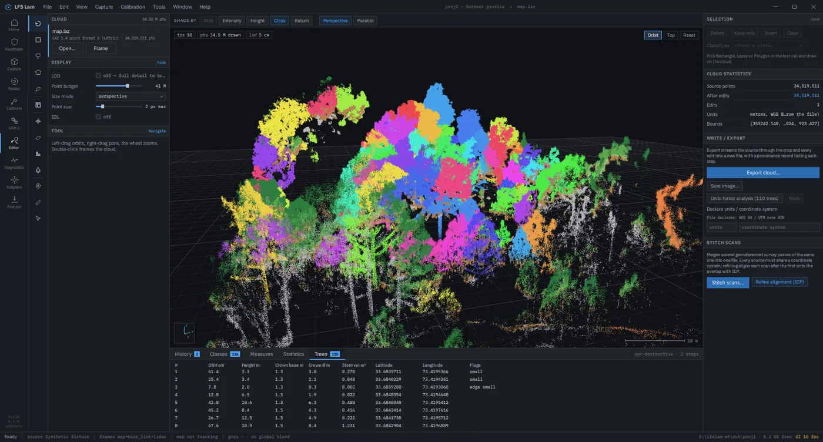Screen dimensions: 823x442
Task: Open the Capture cube icon
Action: pos(14,64)
